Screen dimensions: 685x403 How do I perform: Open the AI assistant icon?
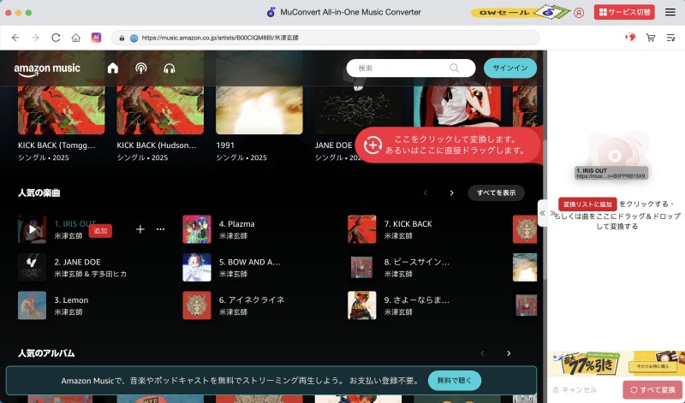[x=96, y=38]
